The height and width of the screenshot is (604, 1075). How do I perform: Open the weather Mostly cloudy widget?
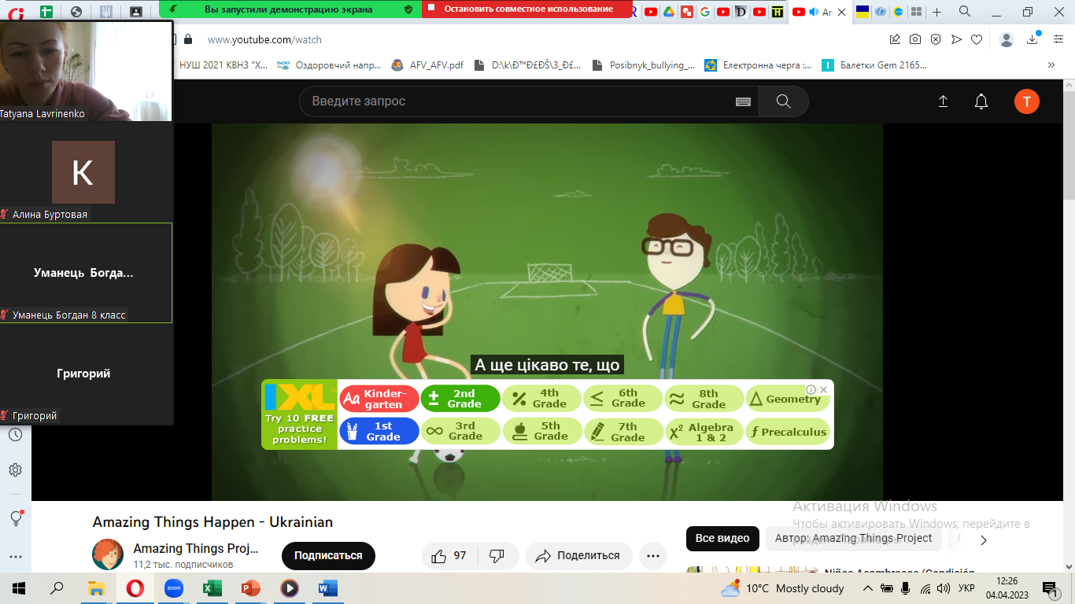coord(782,588)
